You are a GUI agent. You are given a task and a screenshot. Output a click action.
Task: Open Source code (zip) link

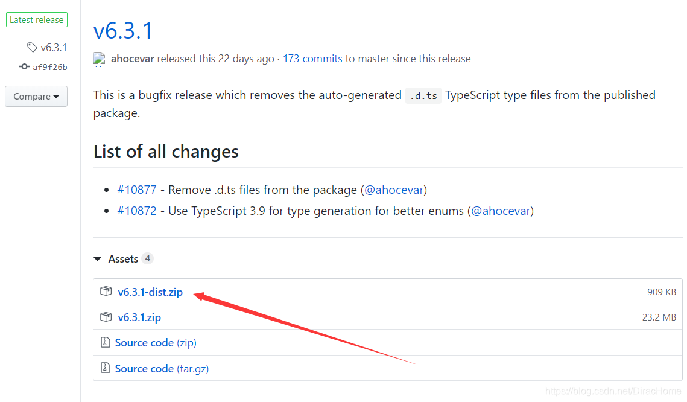(x=156, y=343)
